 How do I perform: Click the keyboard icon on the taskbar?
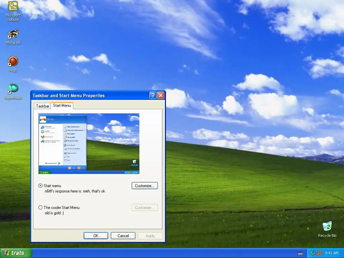coord(300,253)
